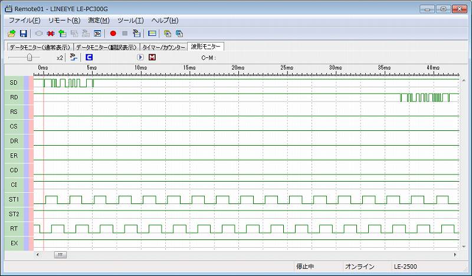Click the CS signal label
Viewport: 472px width, 276px height.
[14, 126]
